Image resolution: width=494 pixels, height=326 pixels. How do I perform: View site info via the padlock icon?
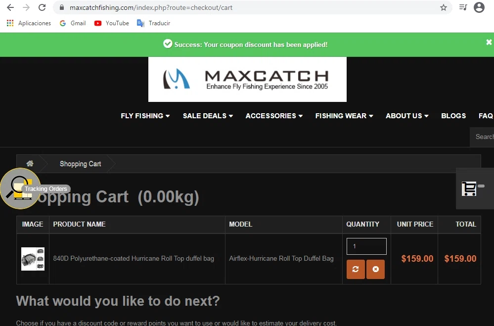click(x=62, y=7)
